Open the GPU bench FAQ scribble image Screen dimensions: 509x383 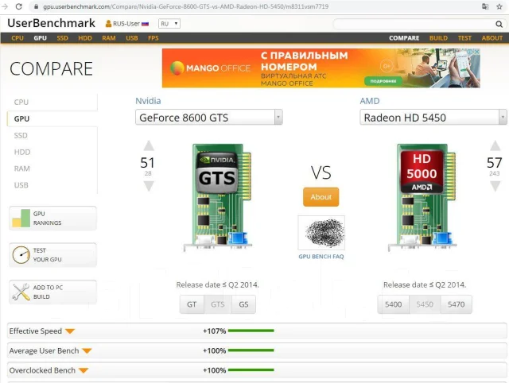(321, 233)
